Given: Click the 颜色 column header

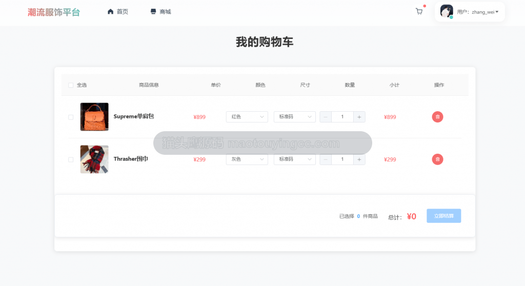Looking at the screenshot, I should tap(260, 85).
